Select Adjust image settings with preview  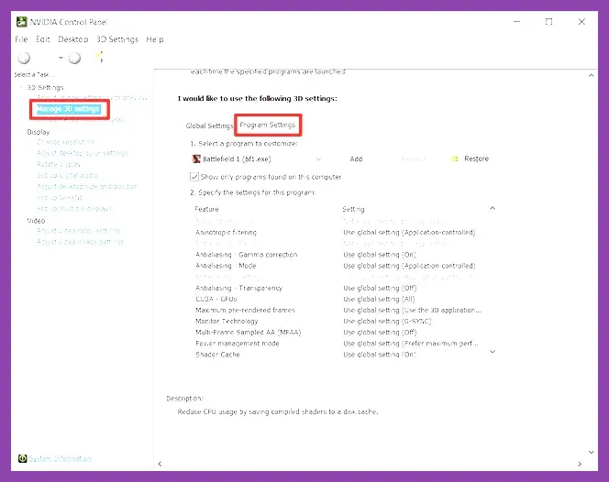[92, 97]
